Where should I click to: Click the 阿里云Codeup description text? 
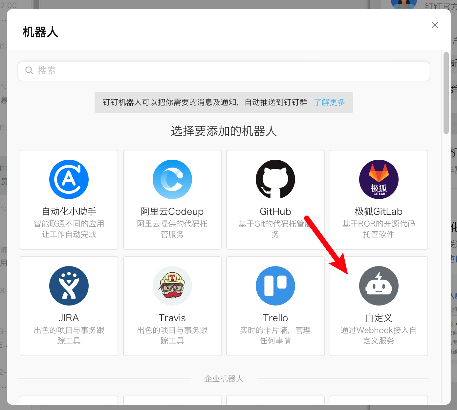point(172,229)
